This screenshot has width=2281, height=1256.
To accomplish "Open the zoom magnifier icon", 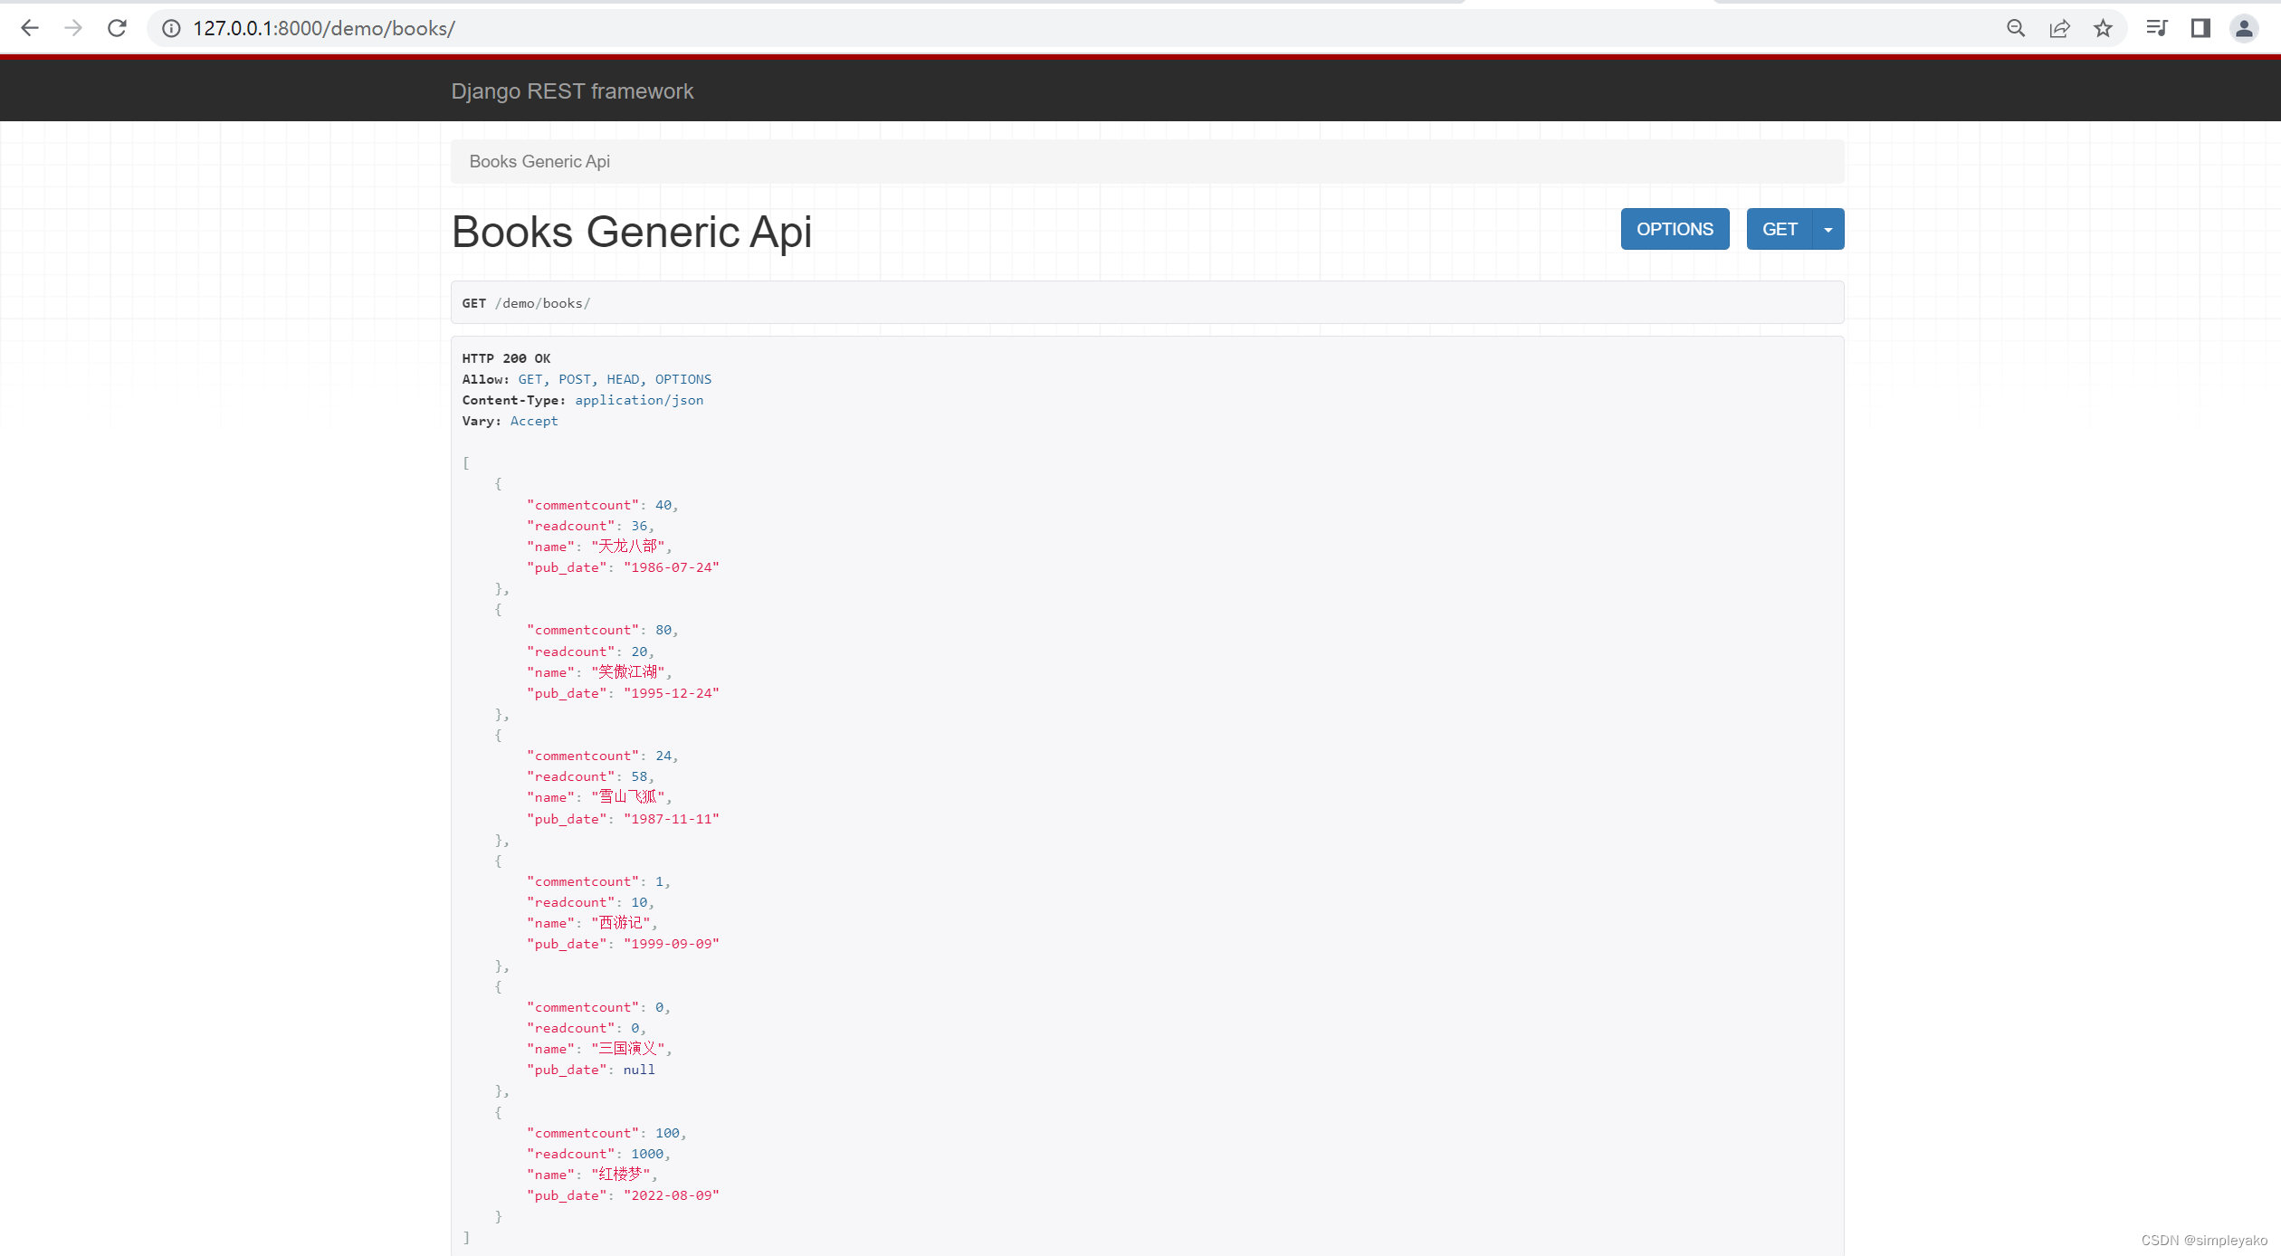I will (x=2016, y=28).
